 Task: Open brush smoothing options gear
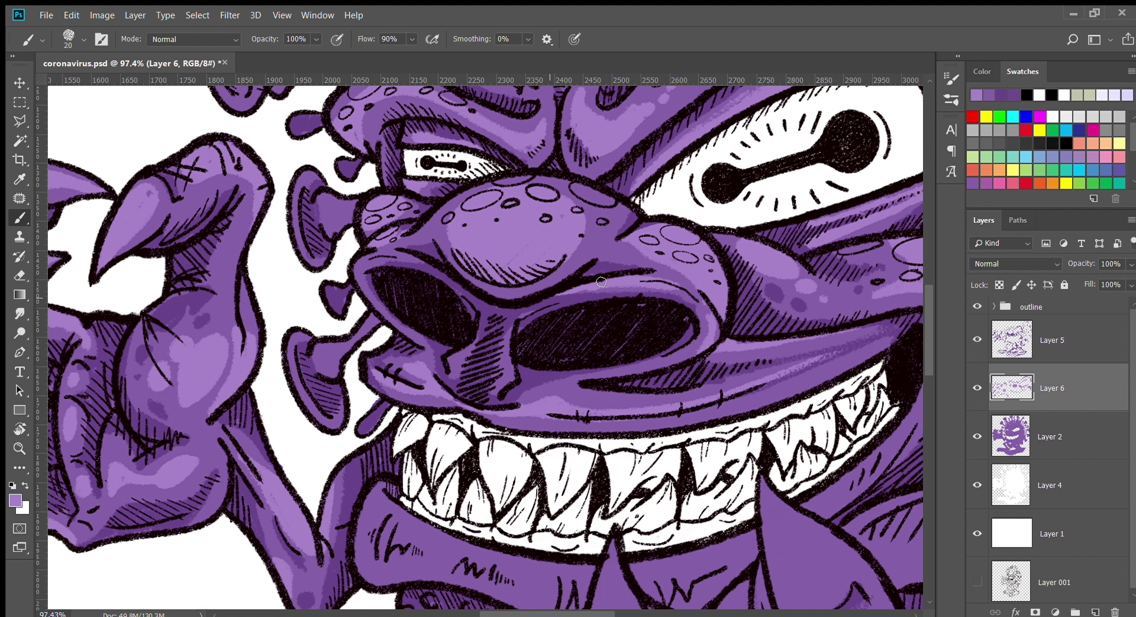point(547,40)
